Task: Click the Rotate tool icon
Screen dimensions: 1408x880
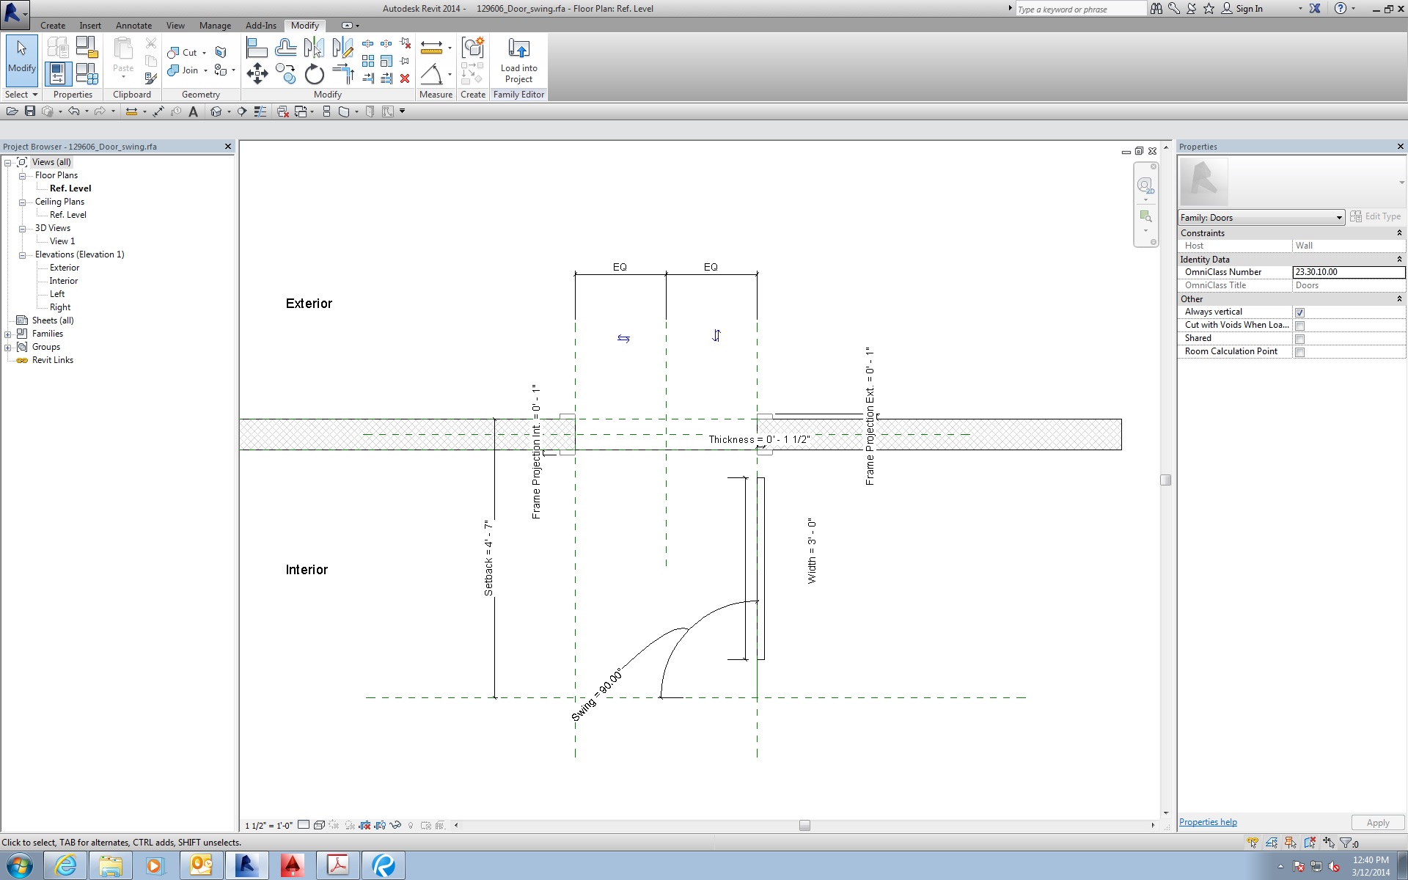Action: [314, 74]
